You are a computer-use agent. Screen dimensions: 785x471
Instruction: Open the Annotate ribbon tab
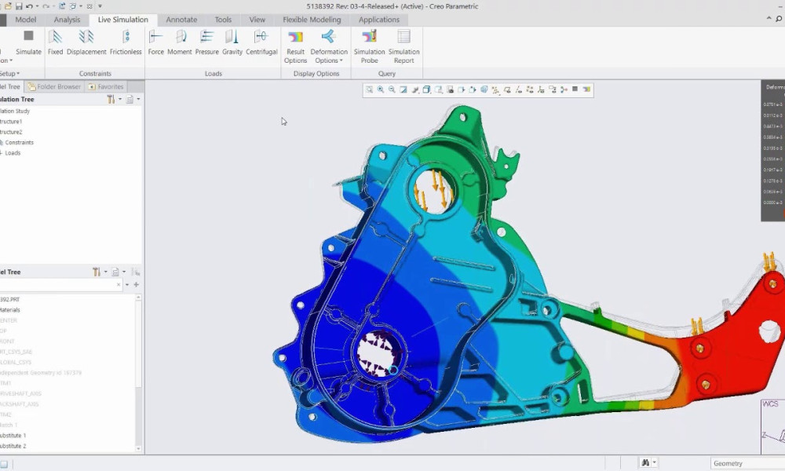181,20
